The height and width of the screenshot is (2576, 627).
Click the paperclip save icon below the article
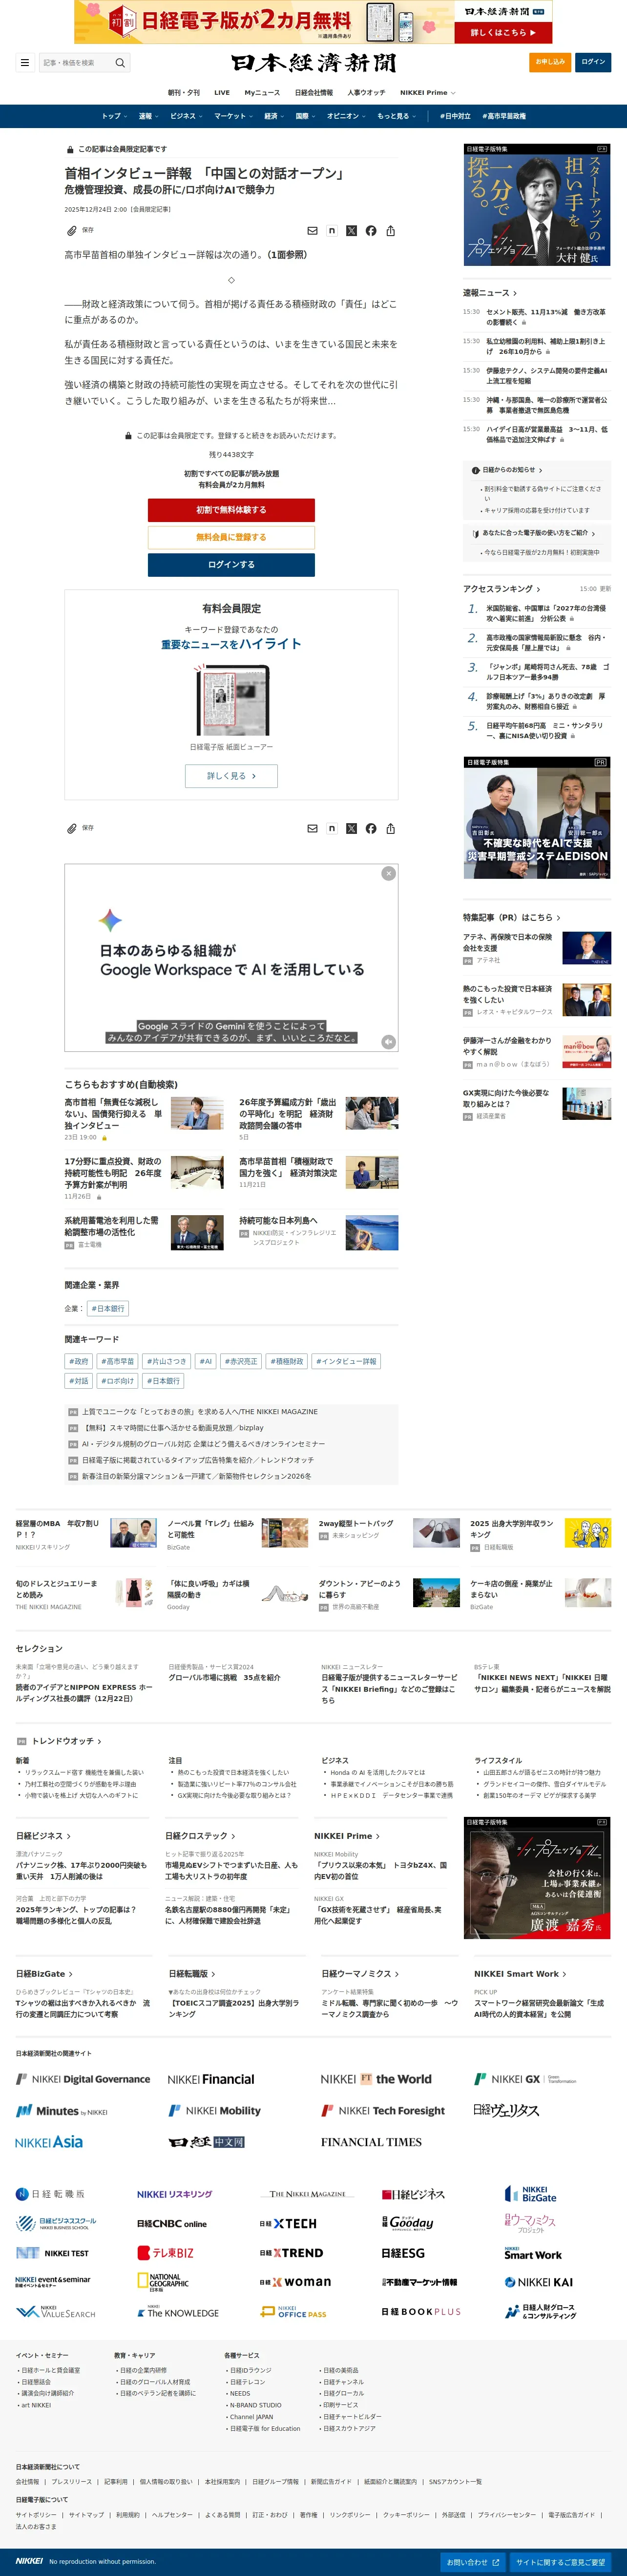(x=72, y=828)
